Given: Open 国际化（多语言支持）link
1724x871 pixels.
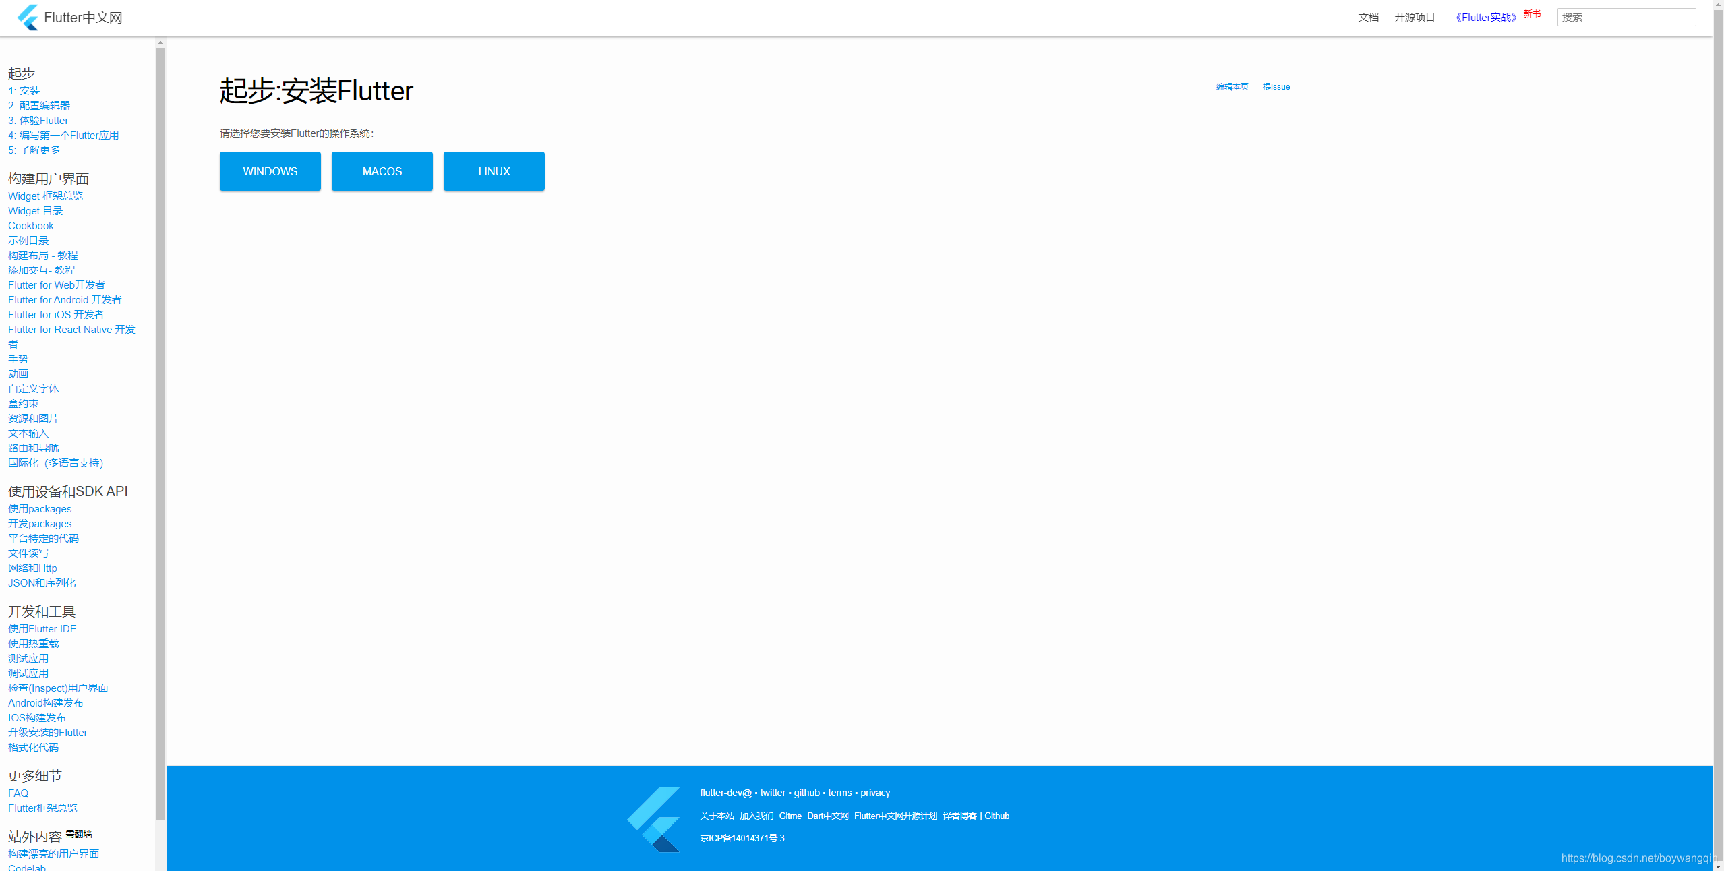Looking at the screenshot, I should 56,463.
